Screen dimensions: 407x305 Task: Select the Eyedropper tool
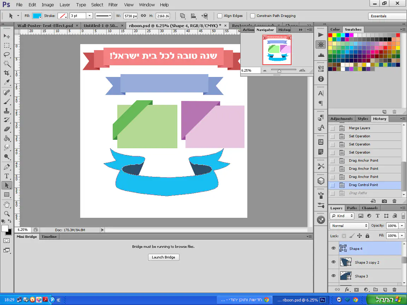pyautogui.click(x=7, y=82)
